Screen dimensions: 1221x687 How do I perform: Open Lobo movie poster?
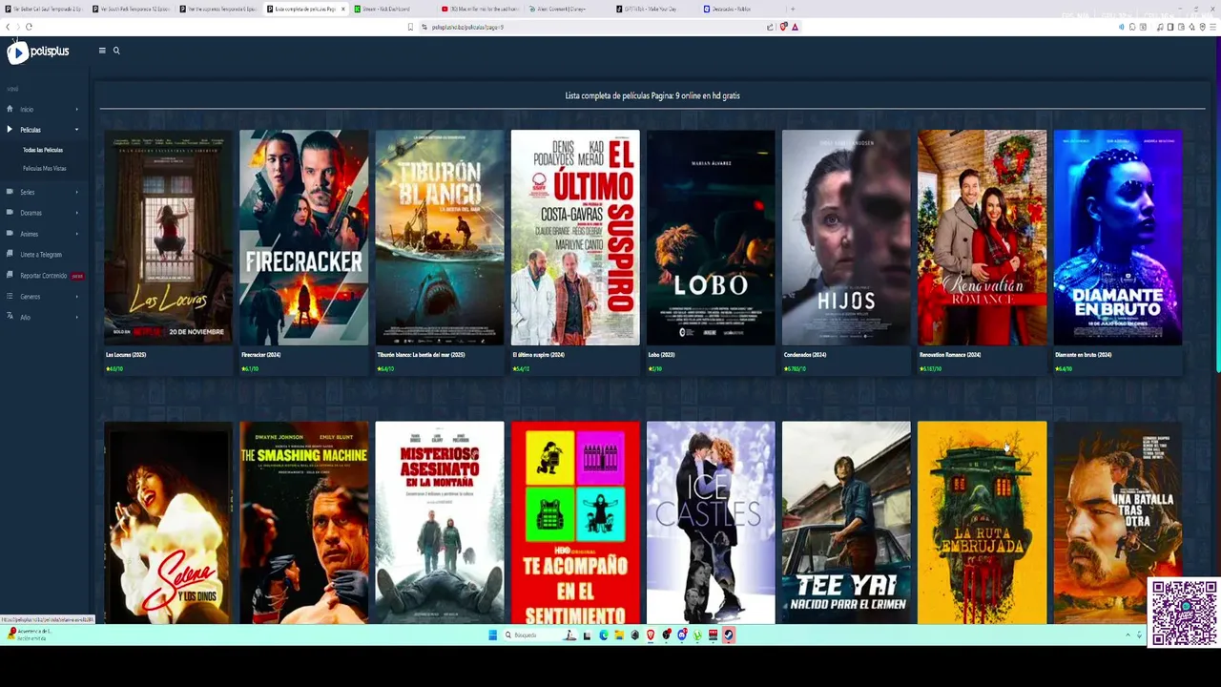pyautogui.click(x=711, y=238)
